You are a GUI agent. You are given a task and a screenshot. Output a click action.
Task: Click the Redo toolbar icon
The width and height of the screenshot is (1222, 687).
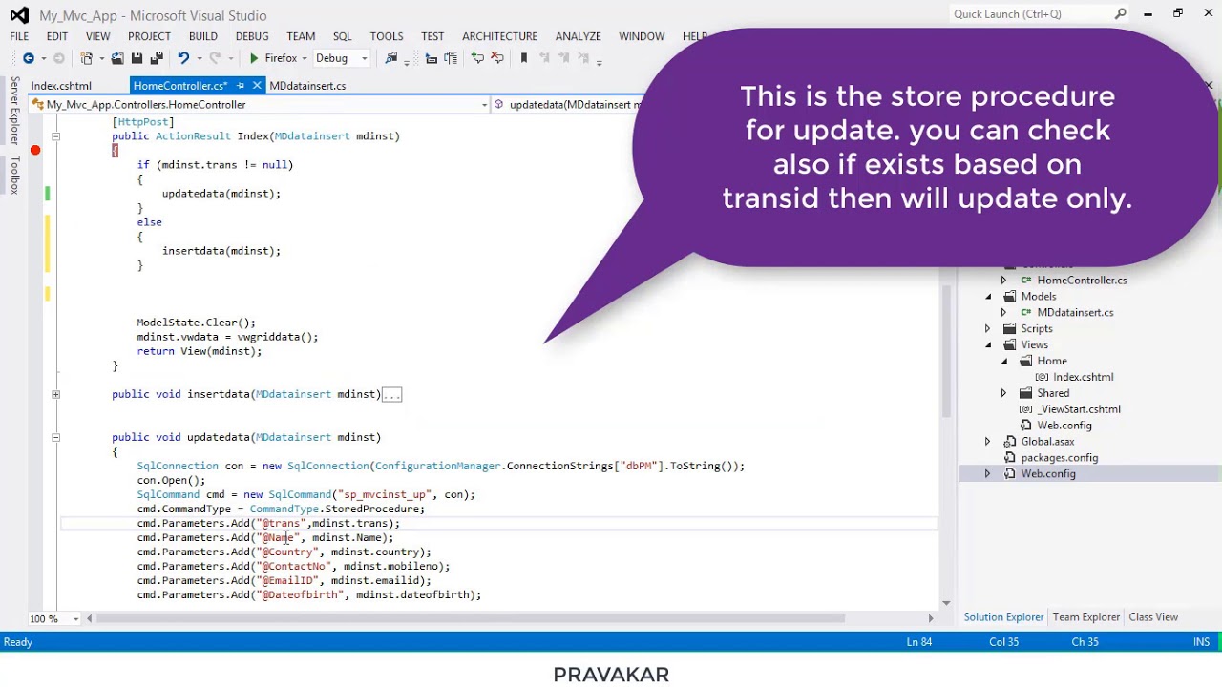point(215,58)
